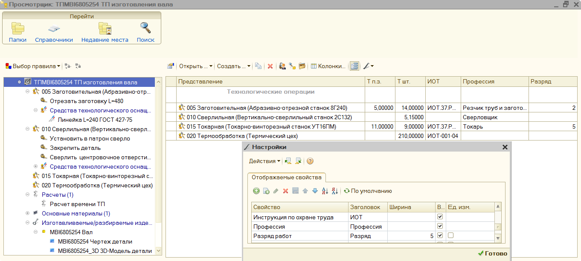Image resolution: width=581 pixels, height=261 pixels.
Task: Collapse the 005 Заготовительная tree node
Action: point(28,92)
